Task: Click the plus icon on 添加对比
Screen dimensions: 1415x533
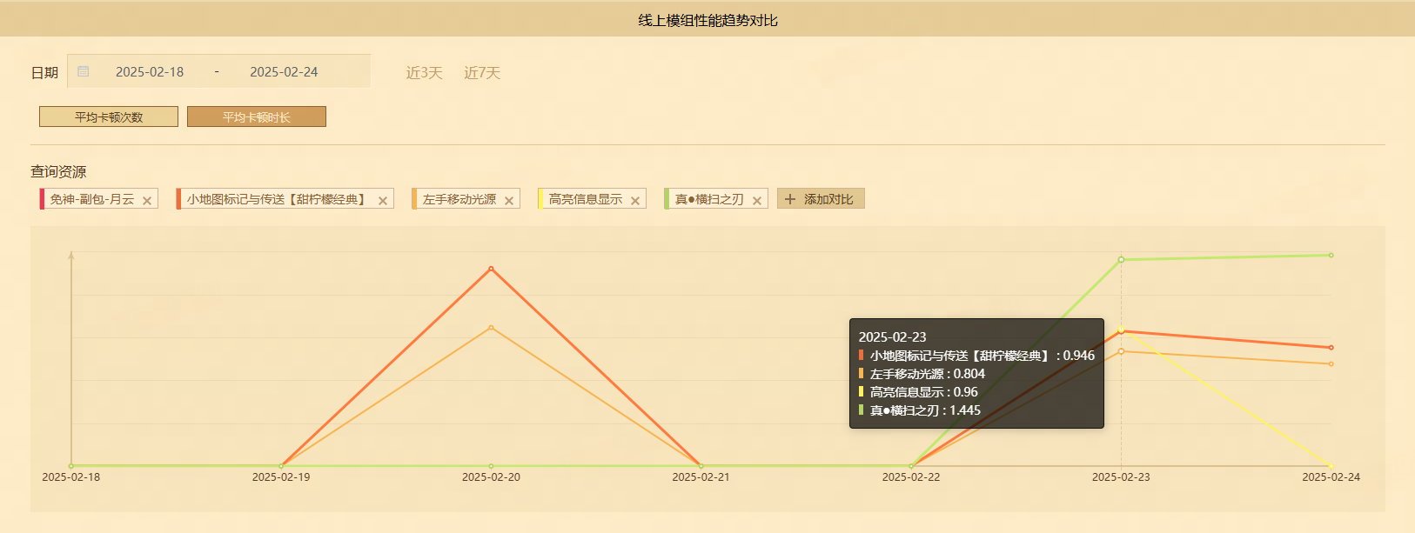Action: 790,199
